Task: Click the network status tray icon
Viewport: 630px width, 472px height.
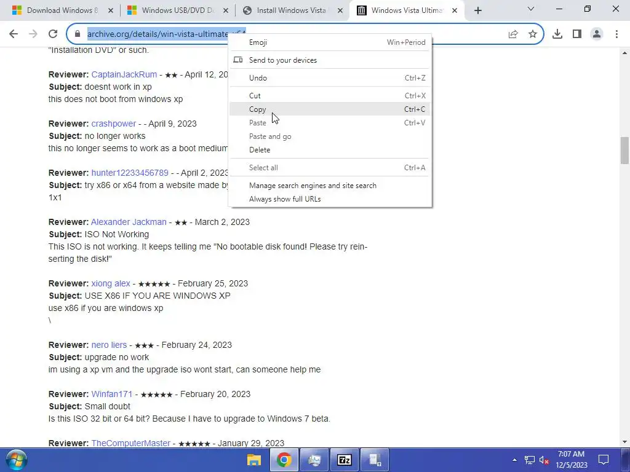Action: [x=530, y=460]
